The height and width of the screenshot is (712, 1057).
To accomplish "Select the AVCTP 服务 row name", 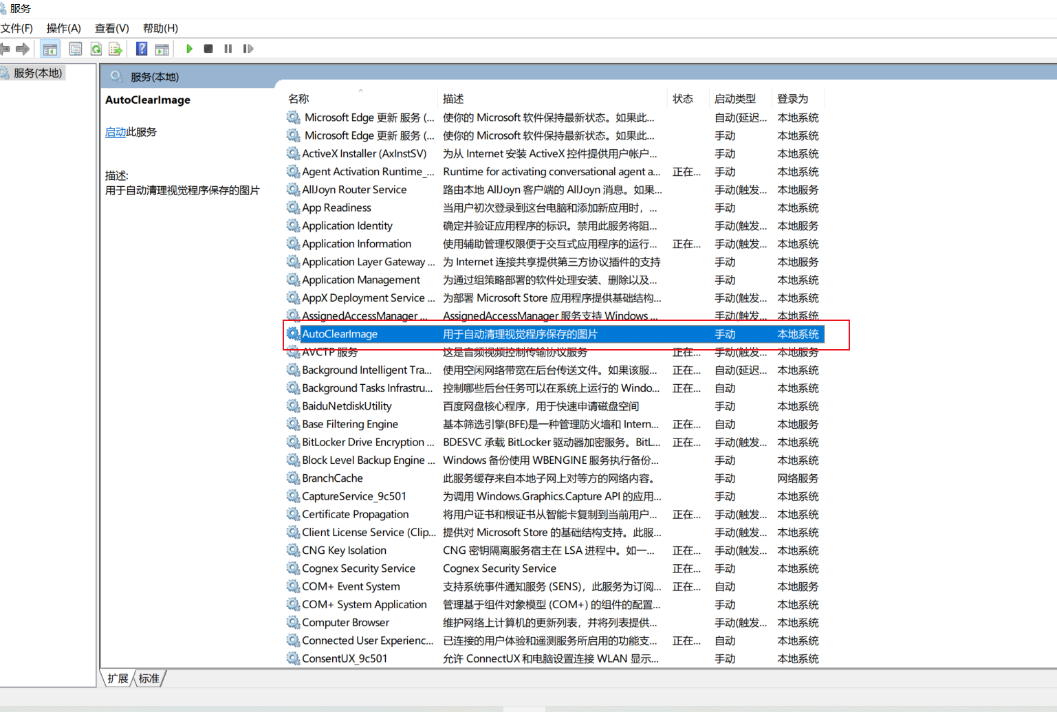I will point(329,352).
